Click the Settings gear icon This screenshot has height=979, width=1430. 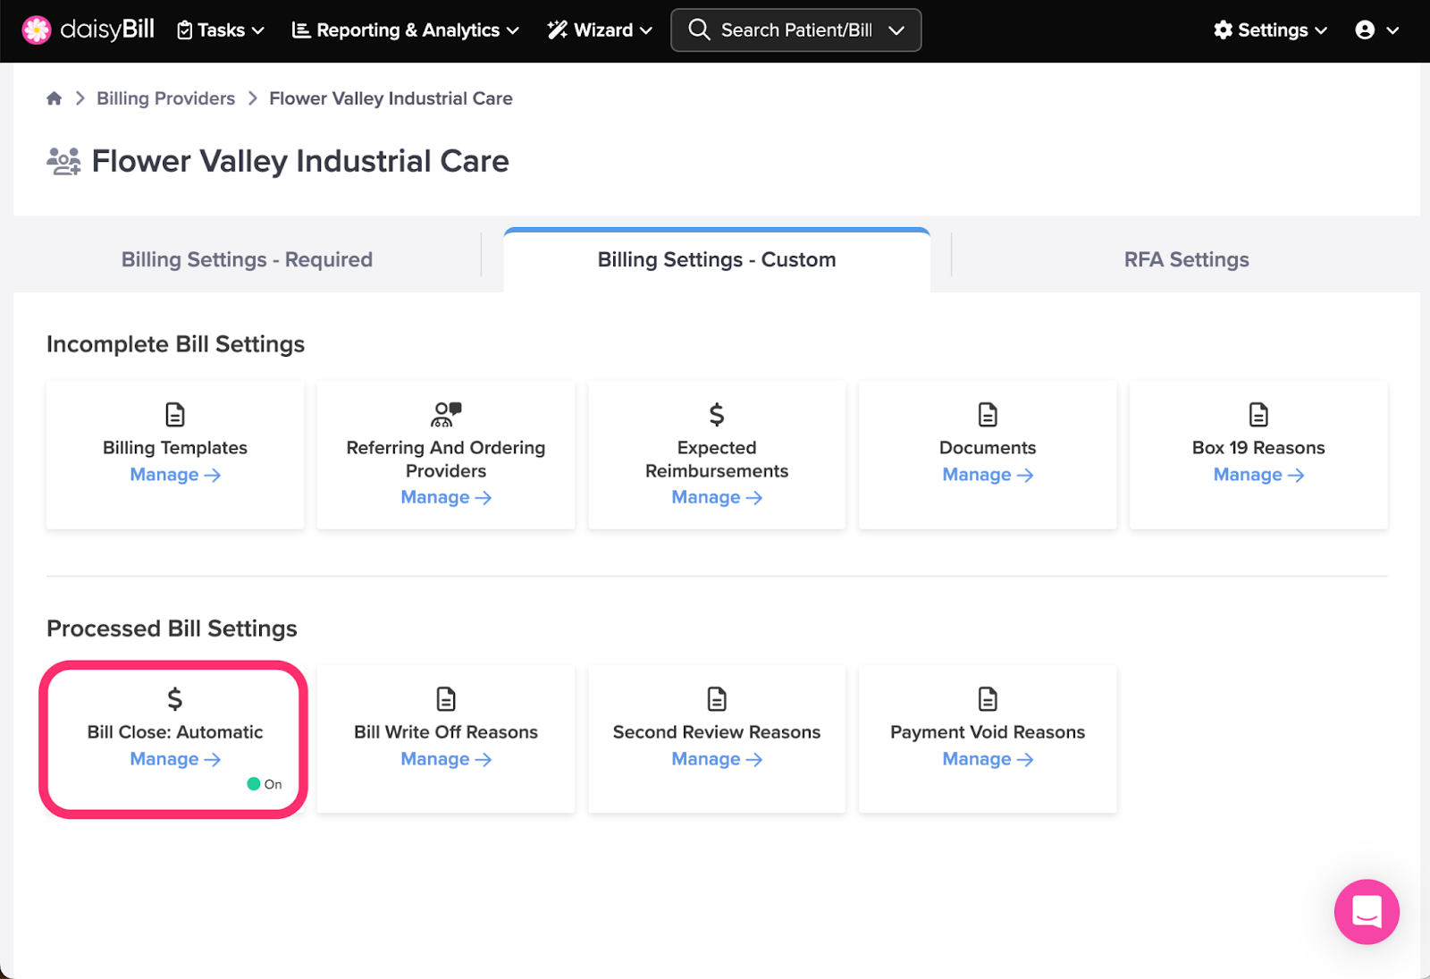pos(1223,30)
